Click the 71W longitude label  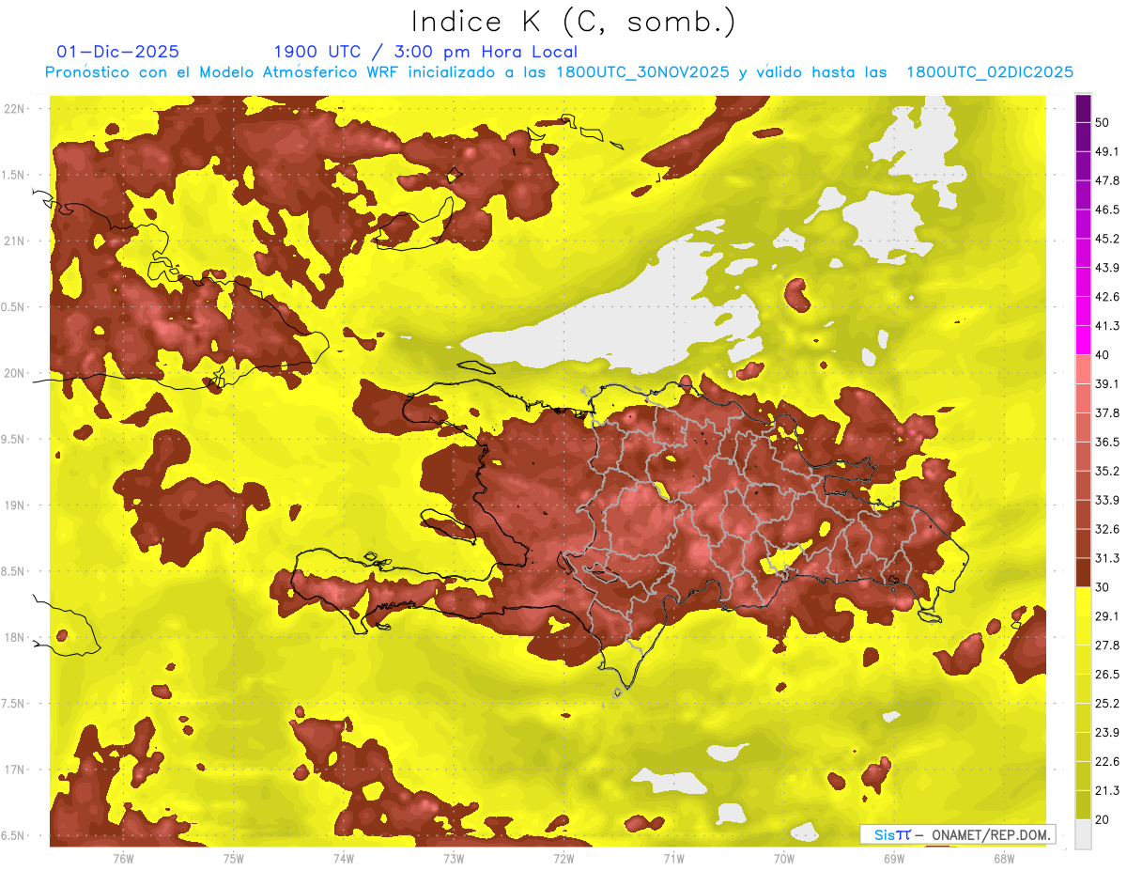[x=673, y=858]
